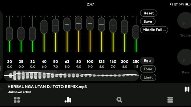Open the Middle Full preset selector
Screen dimensions: 191x107
pos(154,30)
